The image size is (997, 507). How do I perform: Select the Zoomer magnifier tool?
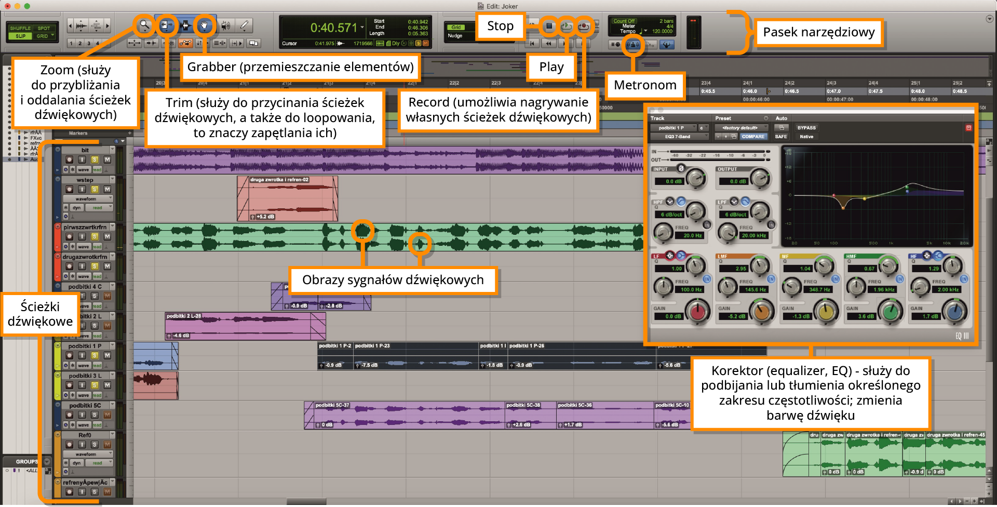coord(144,25)
